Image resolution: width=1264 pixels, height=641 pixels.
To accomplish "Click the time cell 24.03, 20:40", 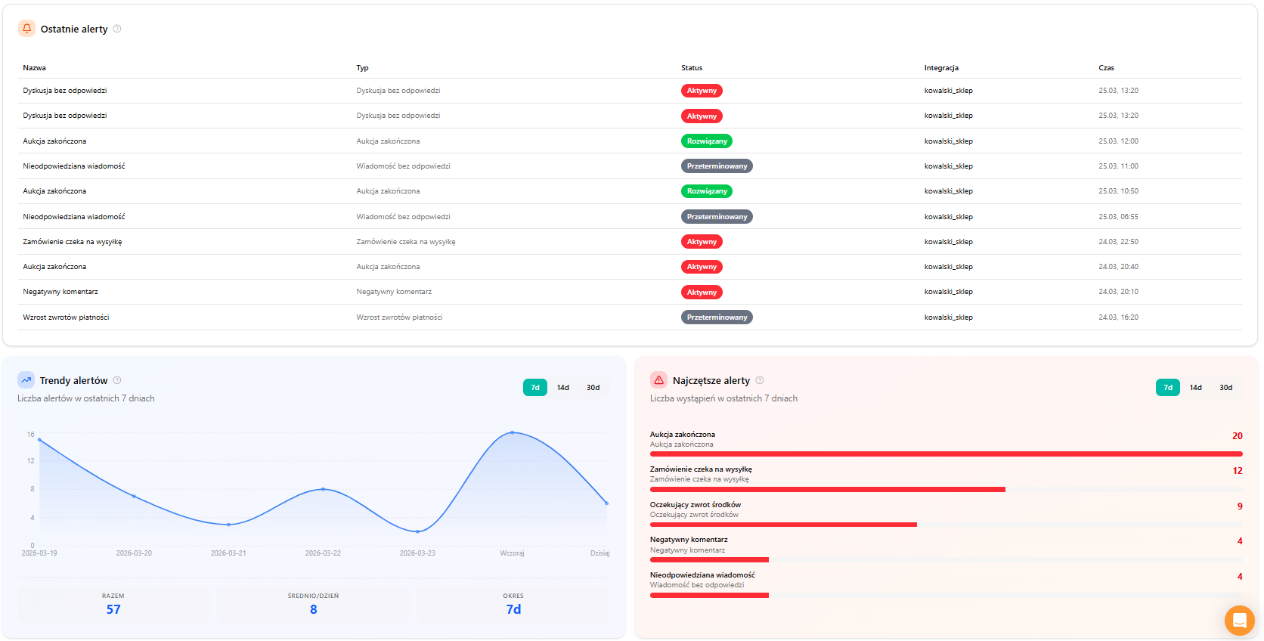I will (x=1118, y=267).
